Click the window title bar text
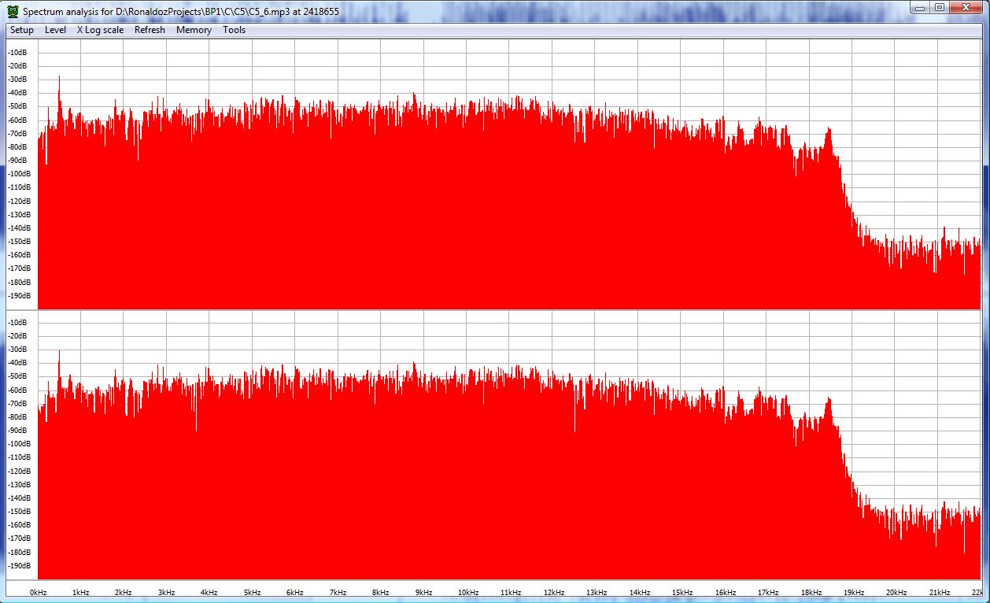The image size is (990, 603). (x=181, y=11)
